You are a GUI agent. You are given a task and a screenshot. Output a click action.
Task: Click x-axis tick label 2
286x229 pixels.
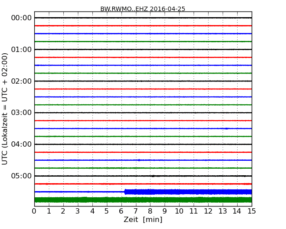coord(63,211)
